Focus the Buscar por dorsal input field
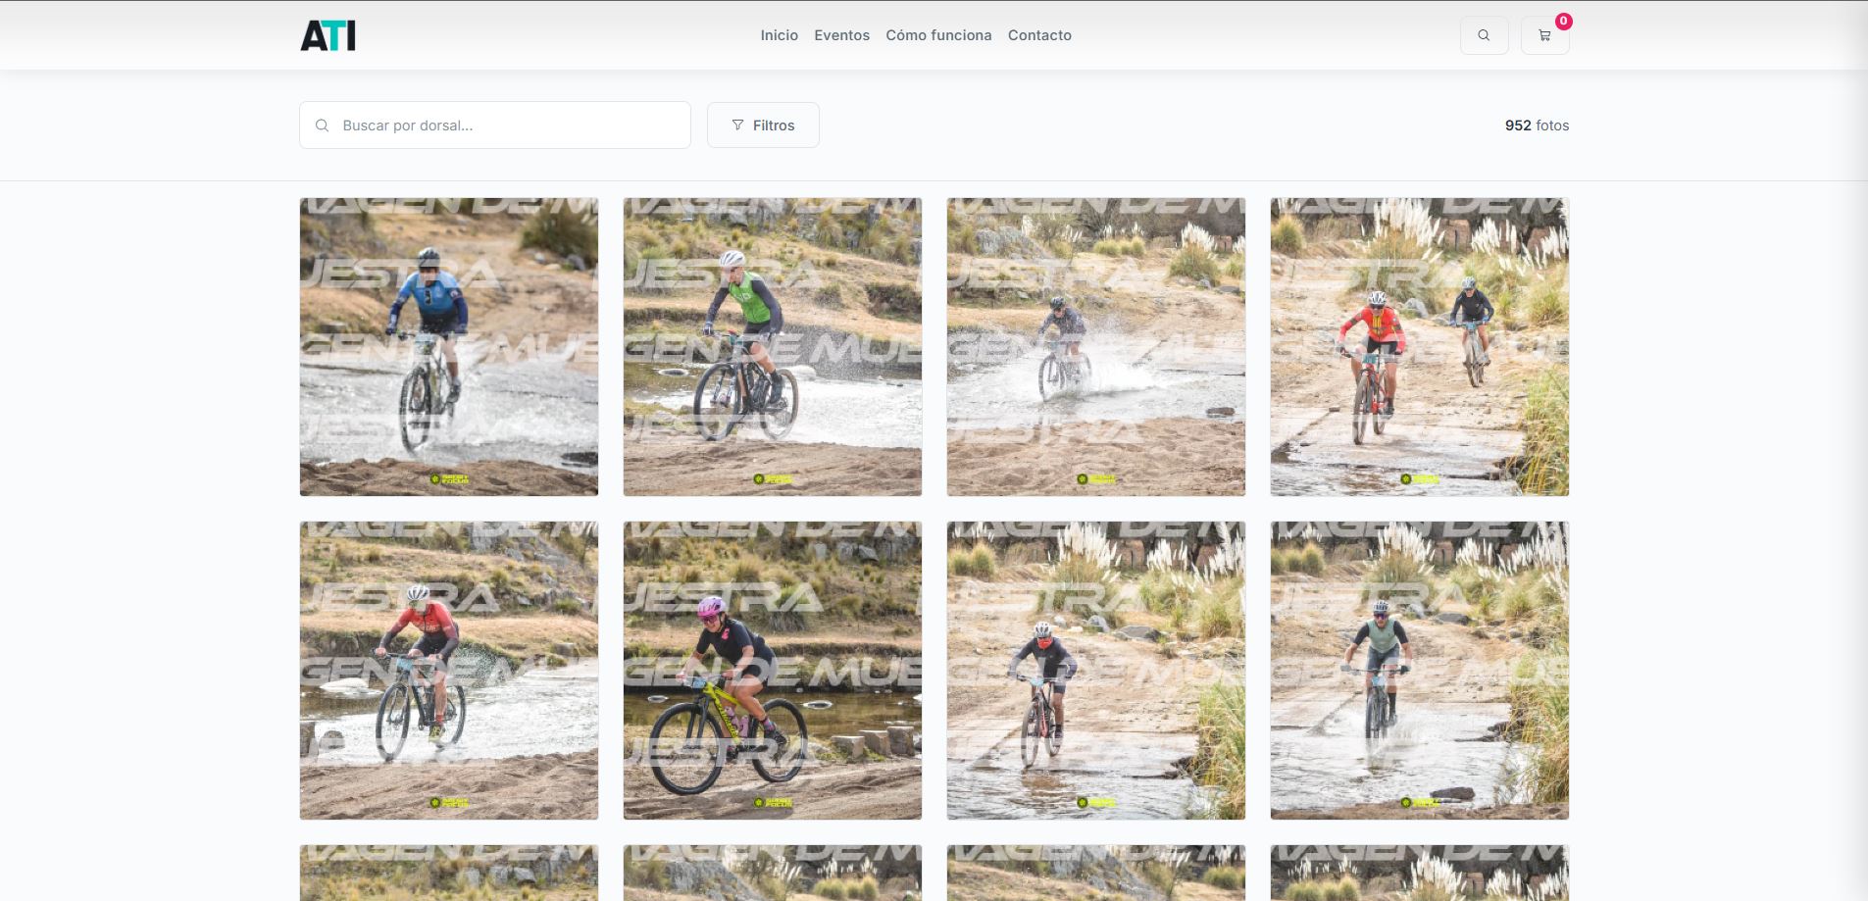The image size is (1868, 901). point(495,125)
